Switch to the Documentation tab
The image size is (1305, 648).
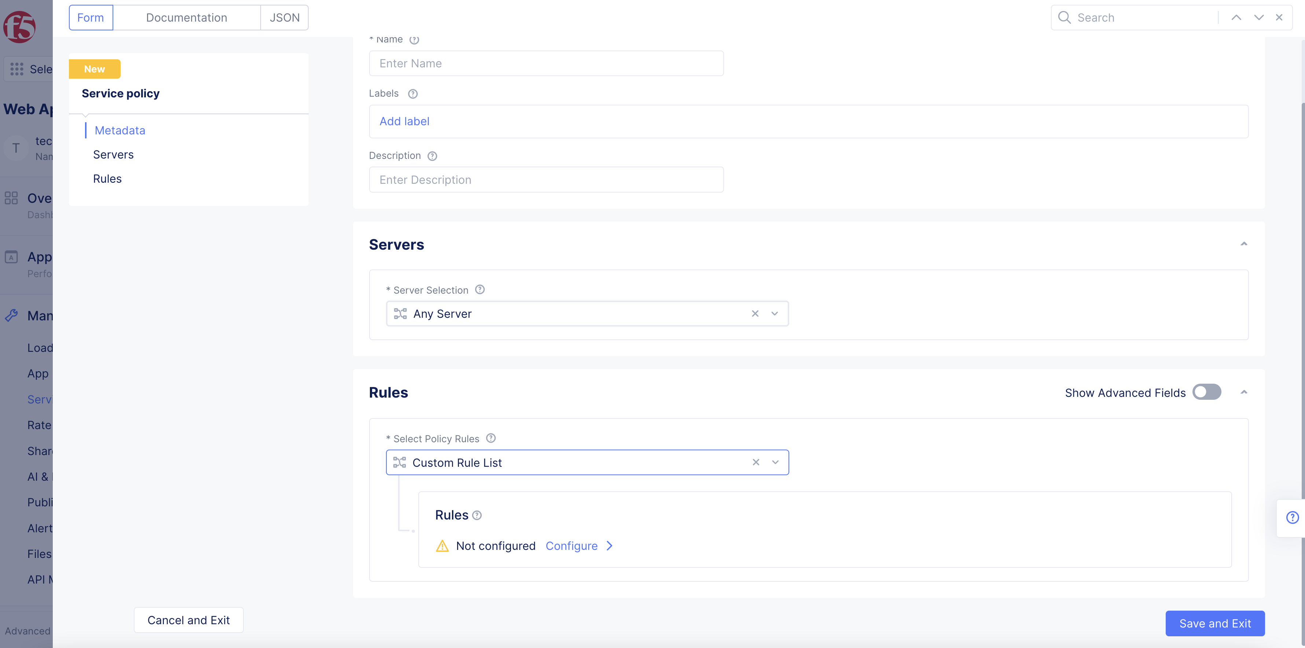pos(187,18)
